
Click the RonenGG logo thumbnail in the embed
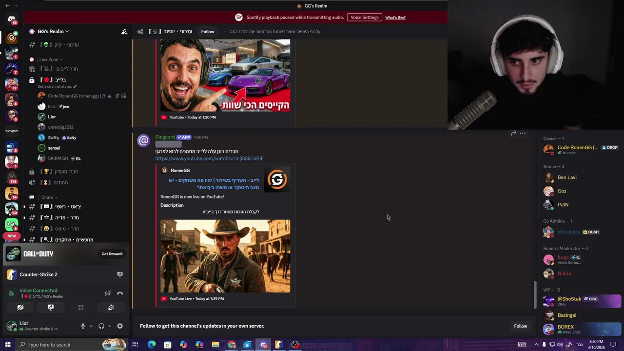coord(277,179)
